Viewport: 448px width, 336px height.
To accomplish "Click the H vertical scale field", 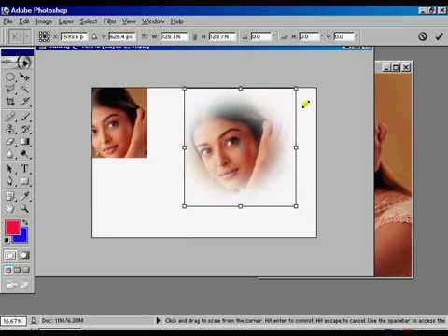I will pyautogui.click(x=222, y=36).
